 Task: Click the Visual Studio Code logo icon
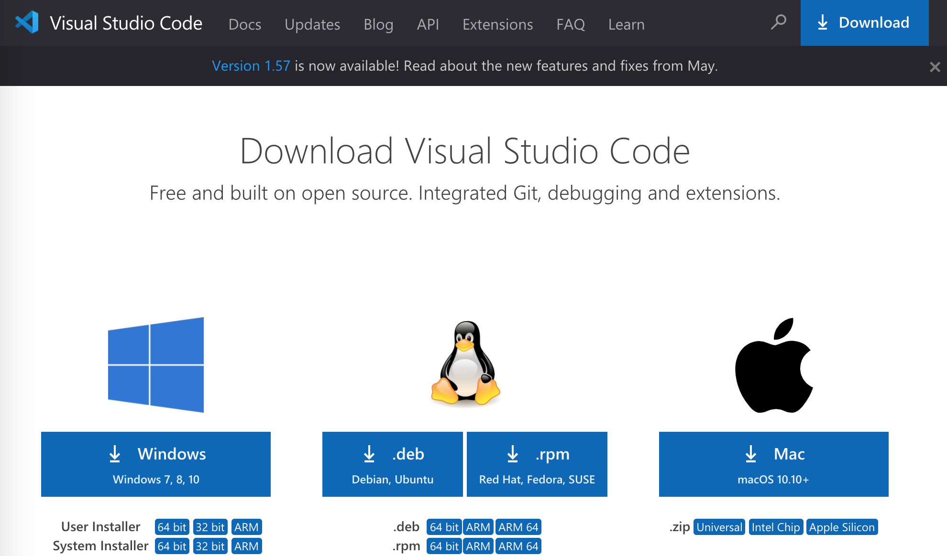pos(27,22)
